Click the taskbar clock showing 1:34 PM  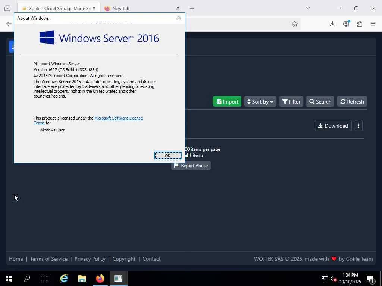[x=350, y=279]
